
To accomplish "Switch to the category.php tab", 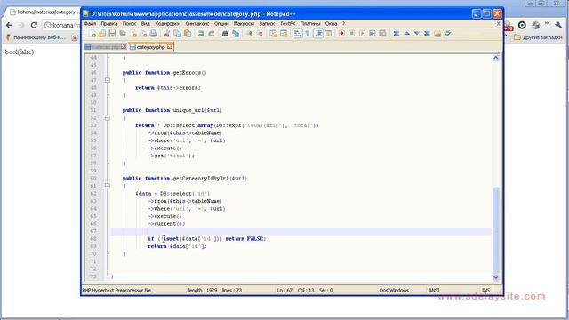I will click(151, 47).
